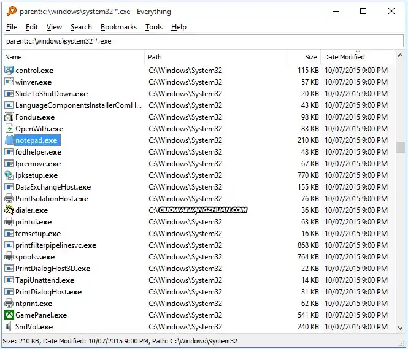Viewport: 408px width, 349px height.
Task: Select DataExchangeHost.exe file name
Action: click(x=53, y=187)
